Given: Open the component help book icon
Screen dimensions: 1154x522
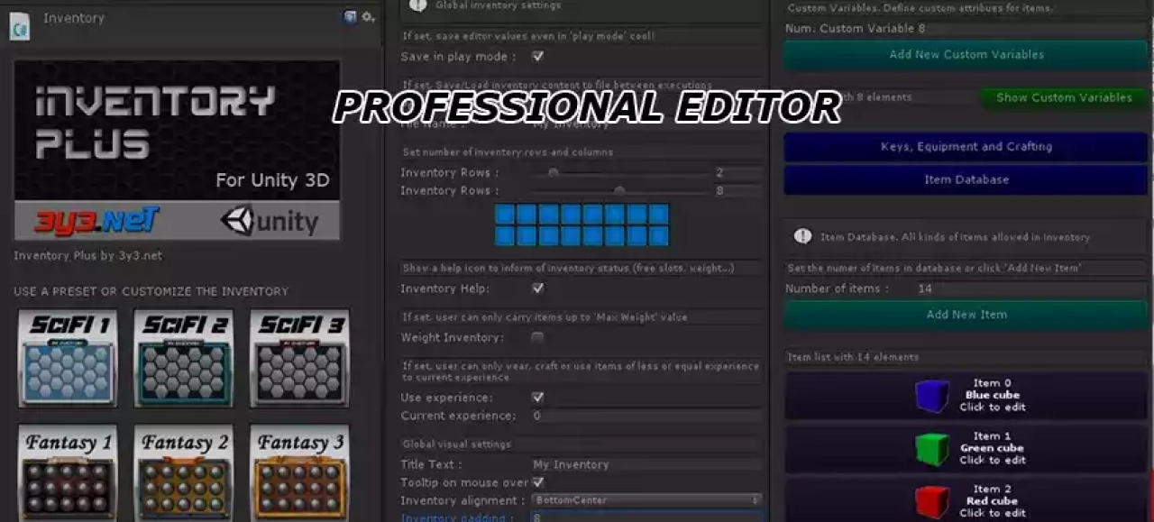Looking at the screenshot, I should click(350, 16).
